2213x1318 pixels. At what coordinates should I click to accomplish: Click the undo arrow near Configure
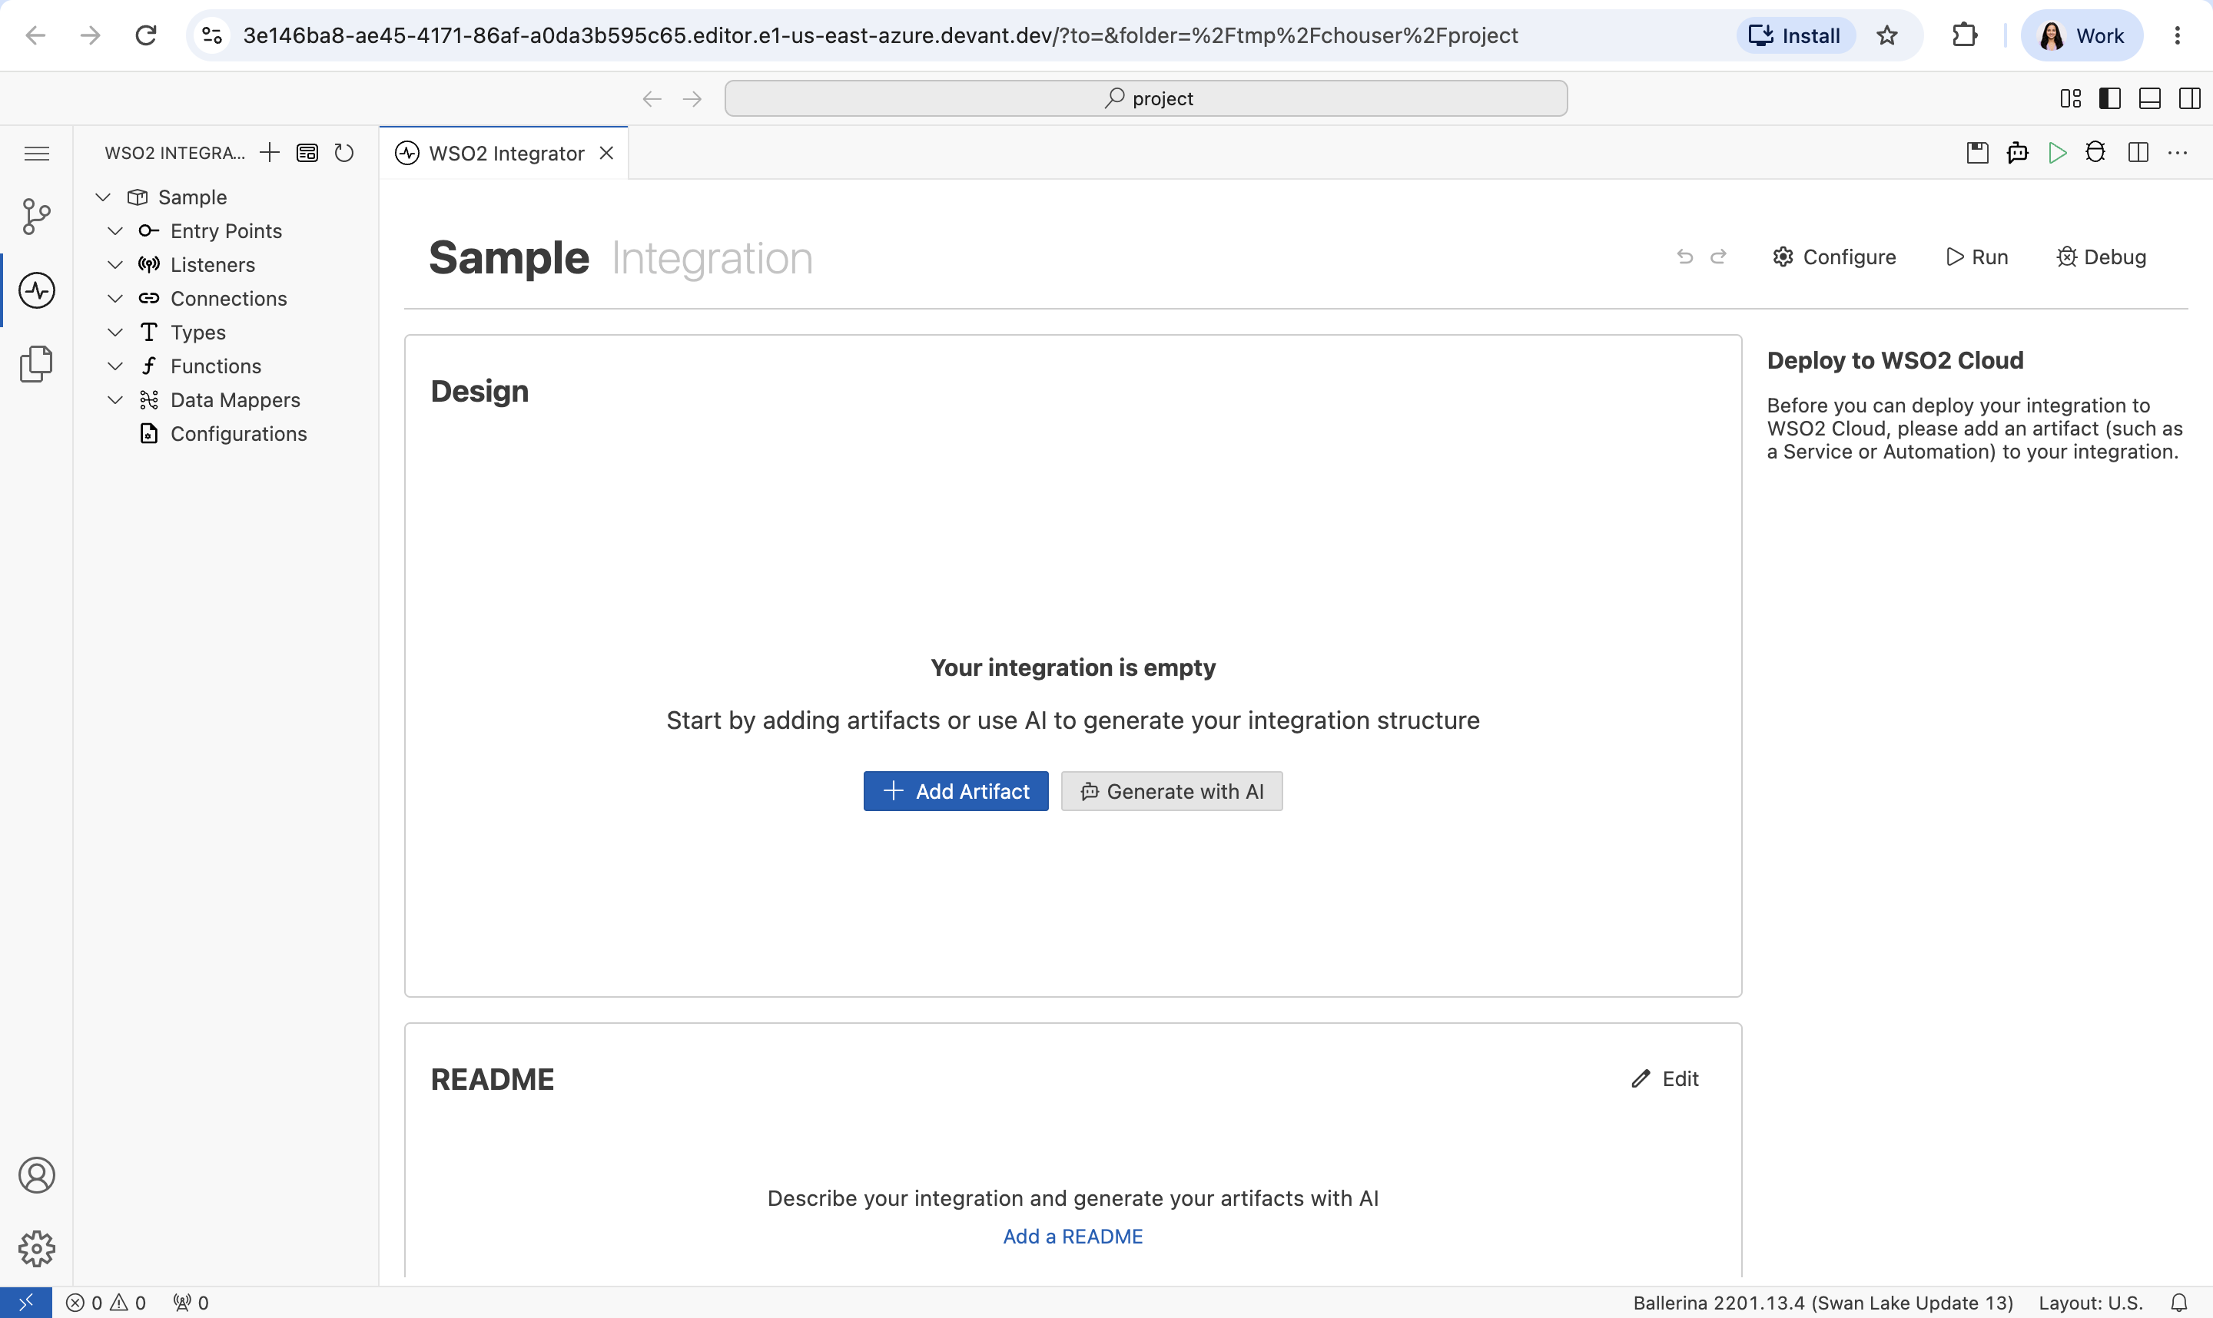(1684, 257)
